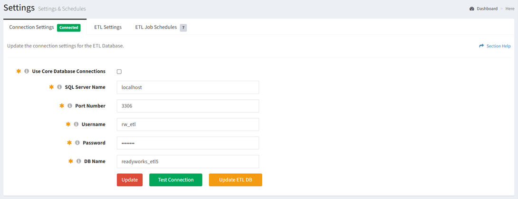Select the Connection Settings tab

tap(32, 28)
